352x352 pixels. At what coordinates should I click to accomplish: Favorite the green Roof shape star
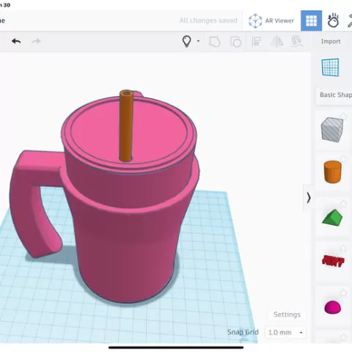click(x=343, y=203)
